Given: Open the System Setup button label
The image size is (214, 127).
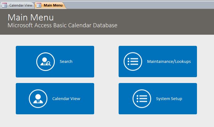Looking at the screenshot, I should coord(169,99).
